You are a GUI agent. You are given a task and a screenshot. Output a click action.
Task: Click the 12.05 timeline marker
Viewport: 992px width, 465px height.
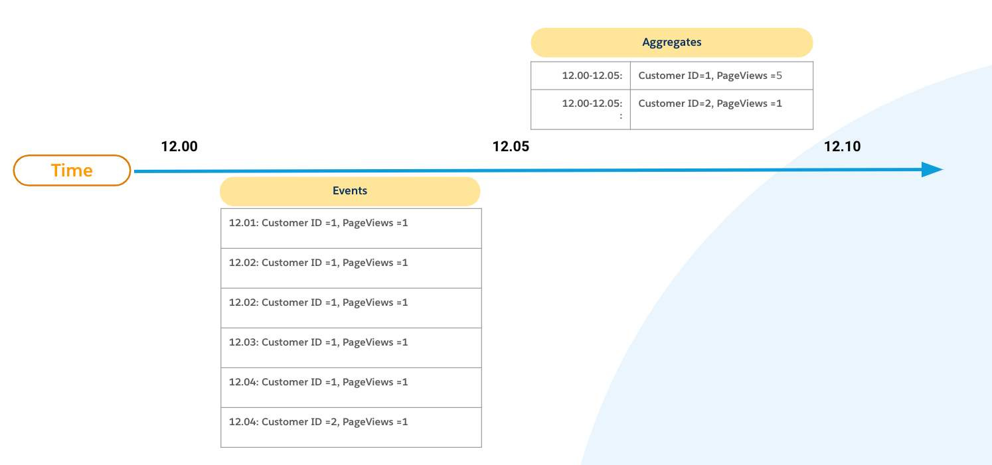511,147
